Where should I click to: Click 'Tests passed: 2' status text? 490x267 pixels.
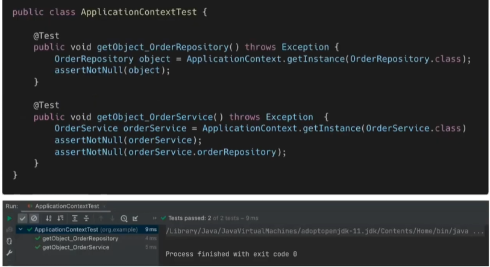(190, 218)
